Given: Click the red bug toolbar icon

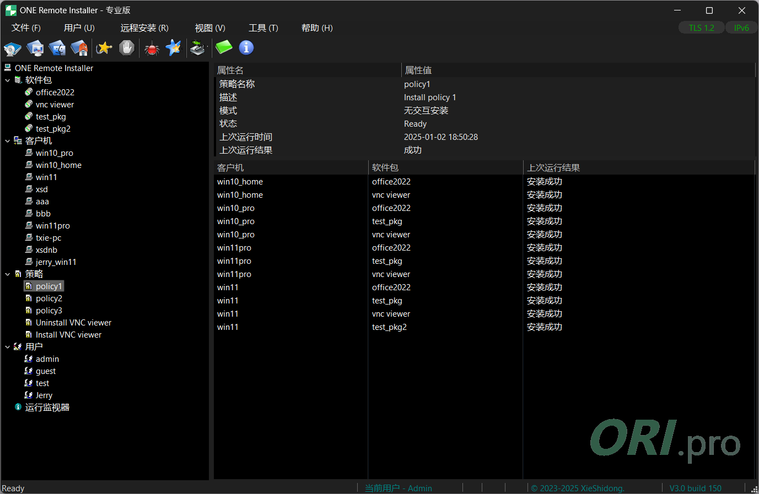Looking at the screenshot, I should (152, 48).
